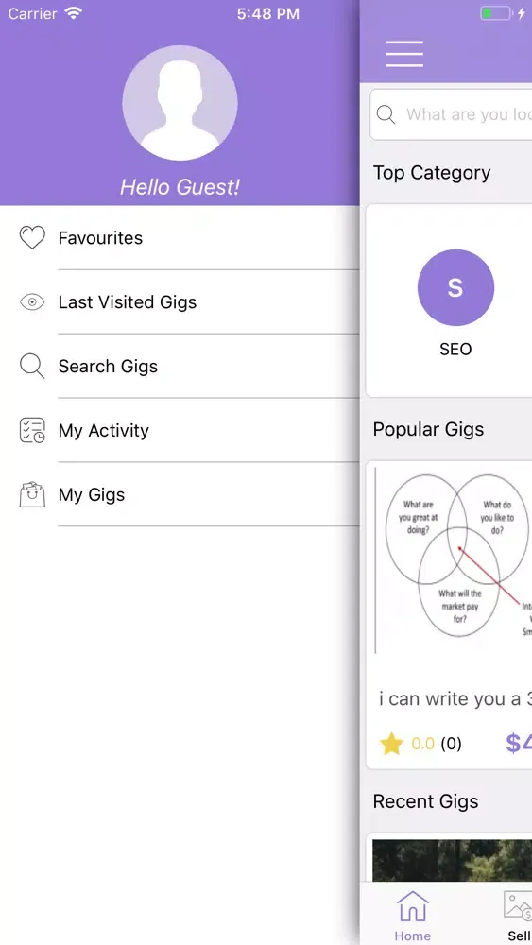Tap the eye icon for Last Visited Gigs
532x945 pixels.
tap(32, 302)
